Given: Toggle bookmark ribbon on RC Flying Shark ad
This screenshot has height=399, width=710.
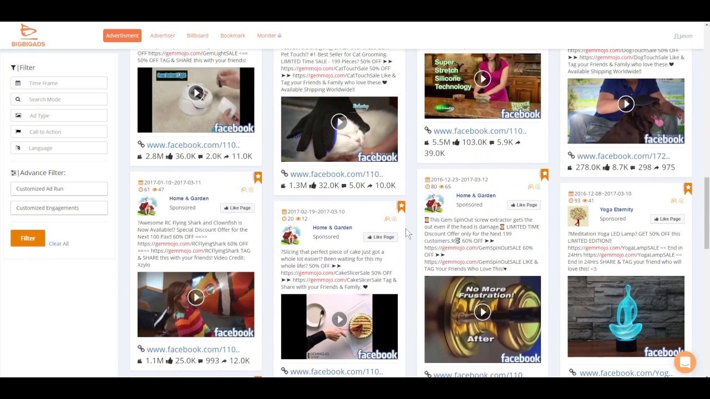Looking at the screenshot, I should coord(258,177).
